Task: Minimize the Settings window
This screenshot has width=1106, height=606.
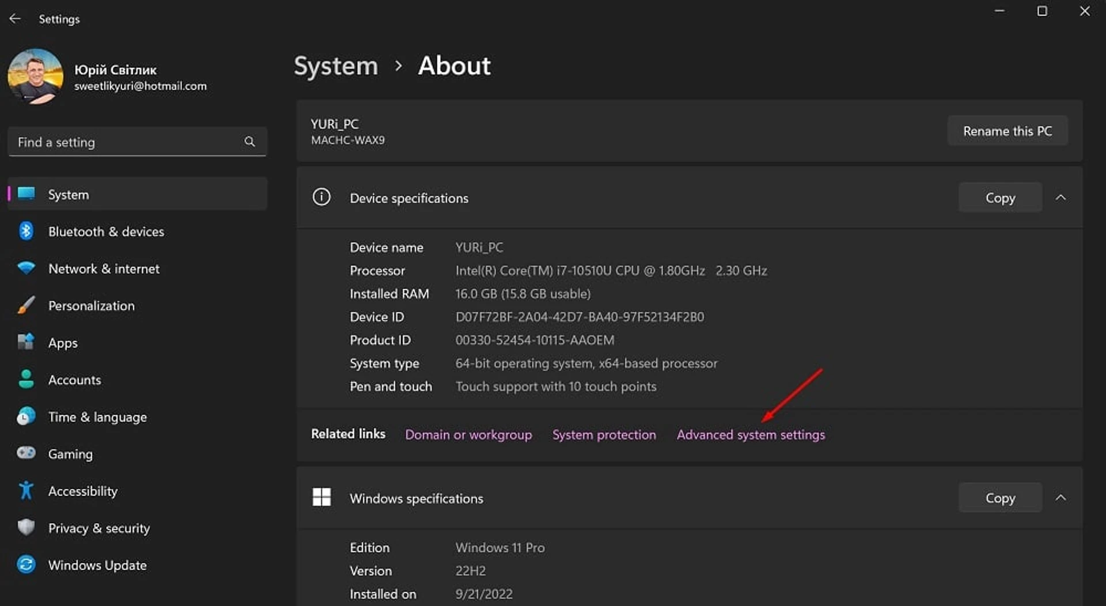Action: pos(999,11)
